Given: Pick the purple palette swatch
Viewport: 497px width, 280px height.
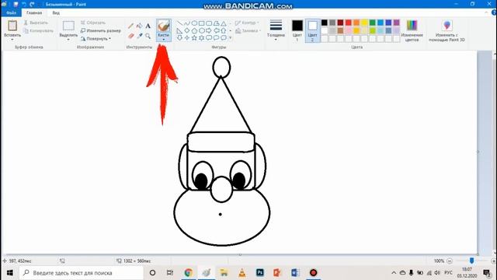Looking at the screenshot, I should 397,23.
